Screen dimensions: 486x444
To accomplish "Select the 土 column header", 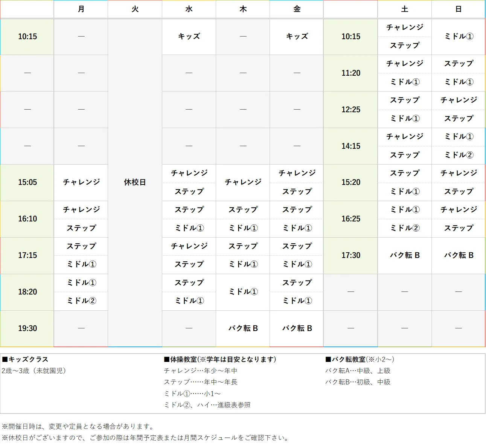I will pos(404,9).
